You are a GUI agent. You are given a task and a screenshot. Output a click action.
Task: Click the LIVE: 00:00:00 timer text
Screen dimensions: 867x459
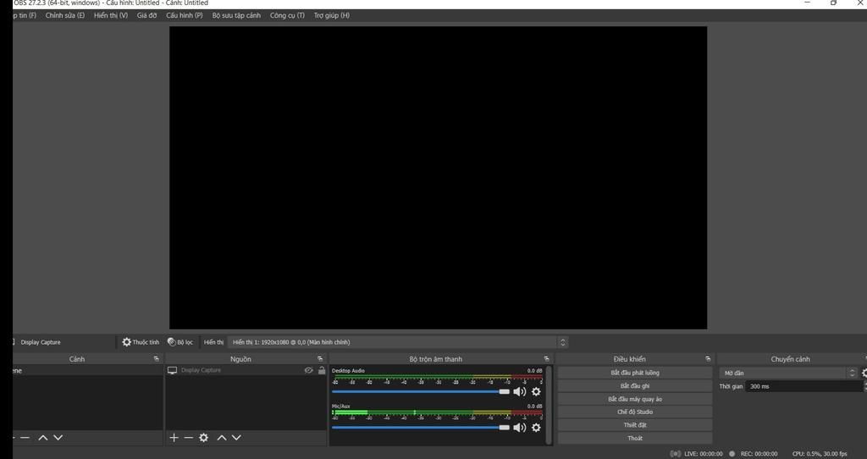point(704,454)
